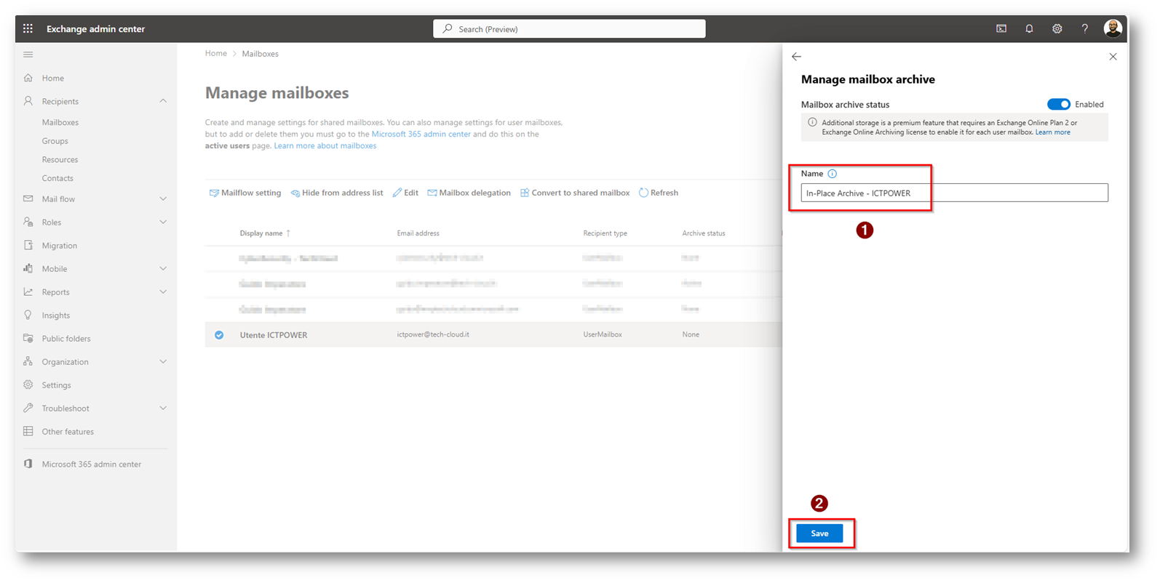Open Mailbox delegation
The image size is (1160, 583).
[x=469, y=193]
